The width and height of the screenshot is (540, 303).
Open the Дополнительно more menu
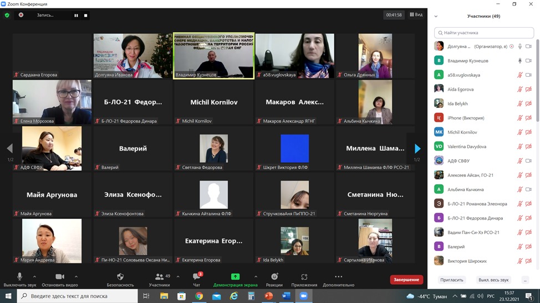(339, 280)
